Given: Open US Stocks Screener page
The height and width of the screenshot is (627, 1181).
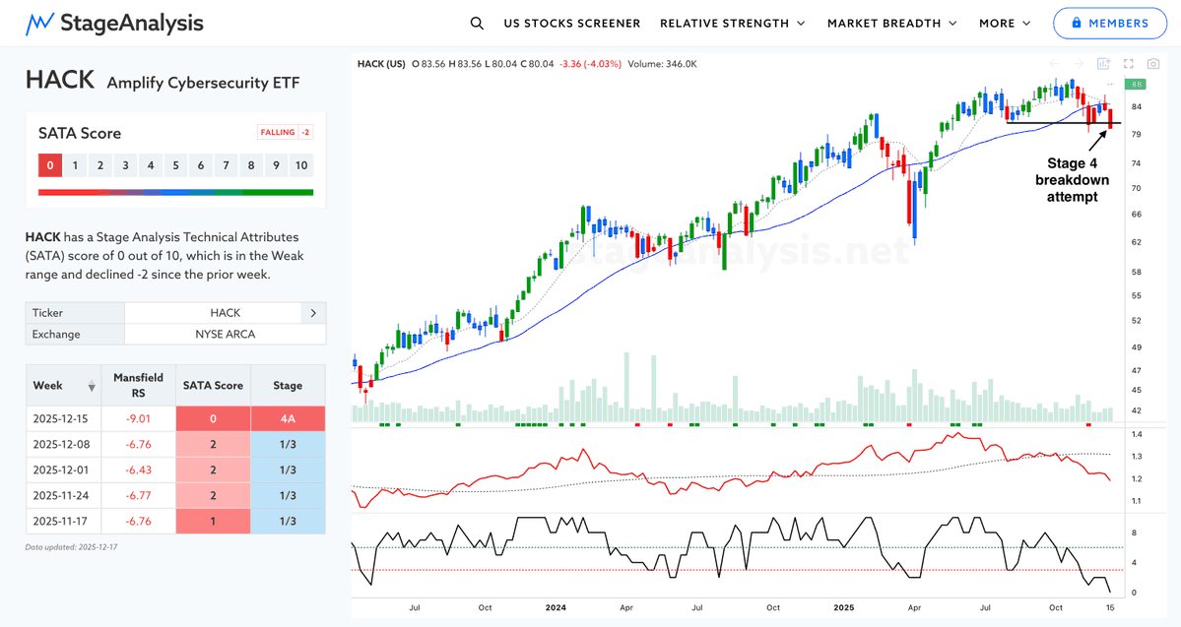Looking at the screenshot, I should (571, 24).
